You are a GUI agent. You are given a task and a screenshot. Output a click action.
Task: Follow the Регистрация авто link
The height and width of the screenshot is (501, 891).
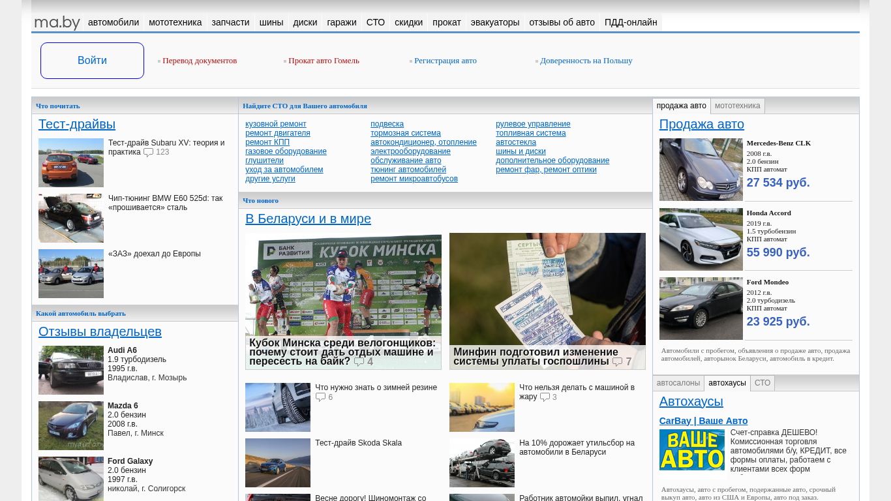point(445,61)
